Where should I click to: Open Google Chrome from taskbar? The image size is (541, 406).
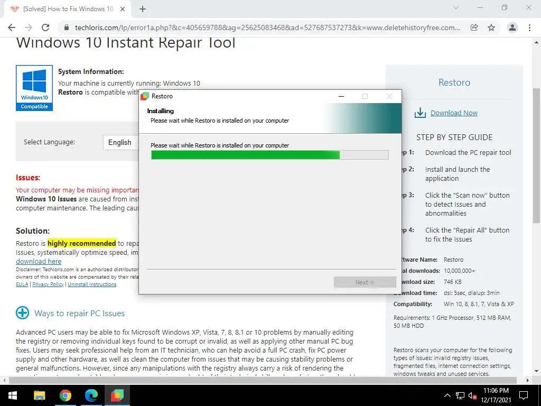(x=65, y=395)
